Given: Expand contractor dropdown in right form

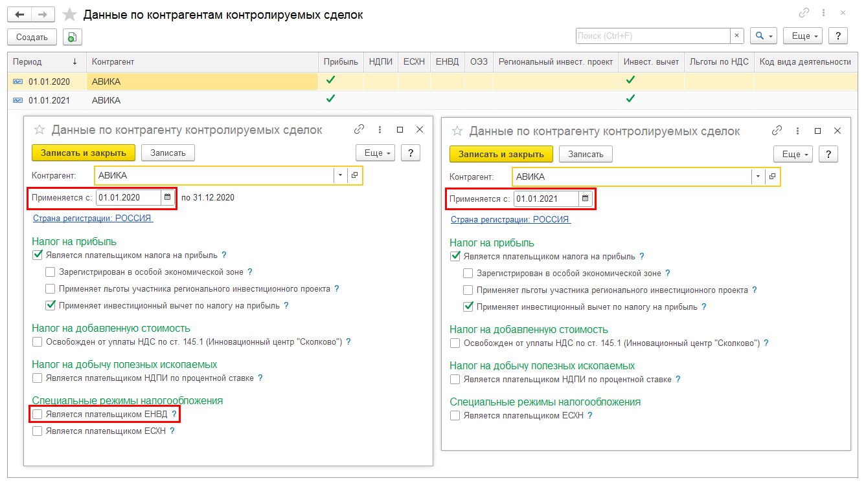Looking at the screenshot, I should (x=758, y=177).
